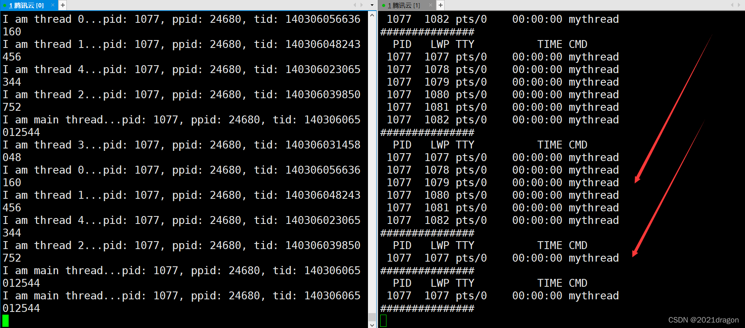Click the 'I am thread 3...pid' output line

coord(181,145)
